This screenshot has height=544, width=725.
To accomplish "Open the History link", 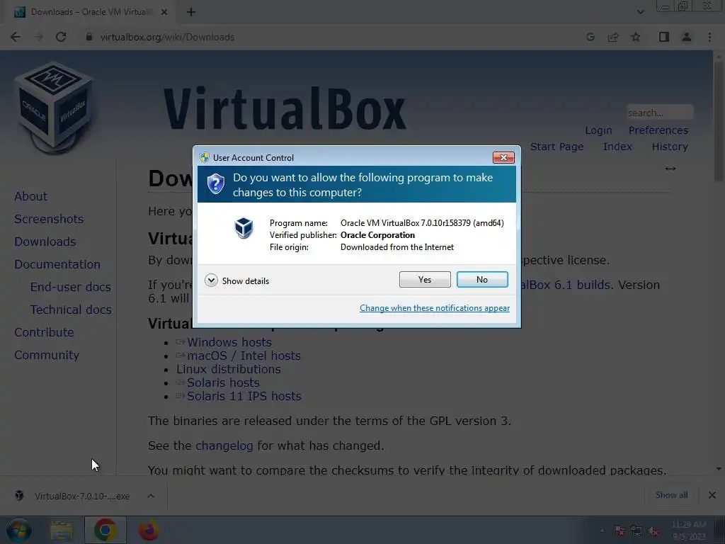I will pos(670,147).
